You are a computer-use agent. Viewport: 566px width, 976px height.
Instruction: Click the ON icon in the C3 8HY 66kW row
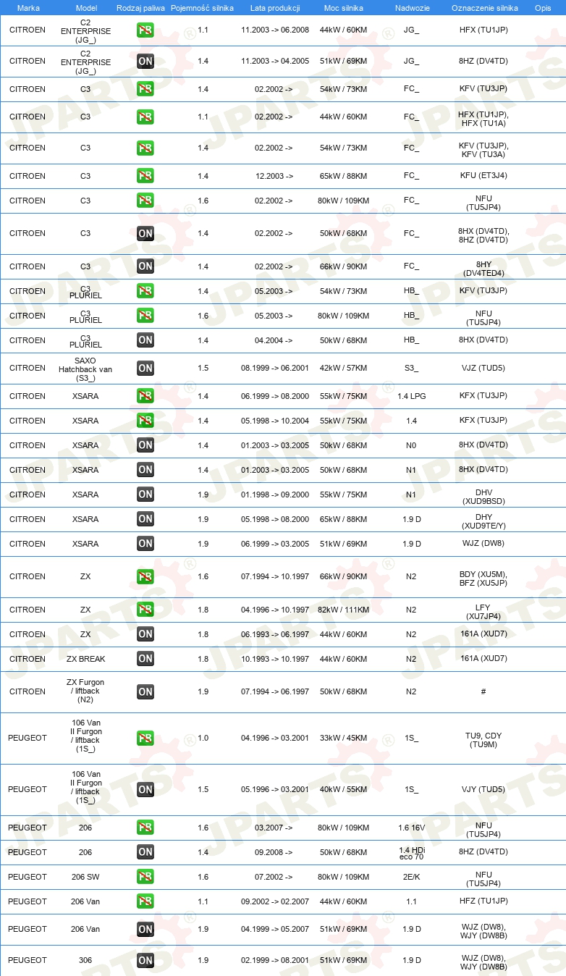145,266
